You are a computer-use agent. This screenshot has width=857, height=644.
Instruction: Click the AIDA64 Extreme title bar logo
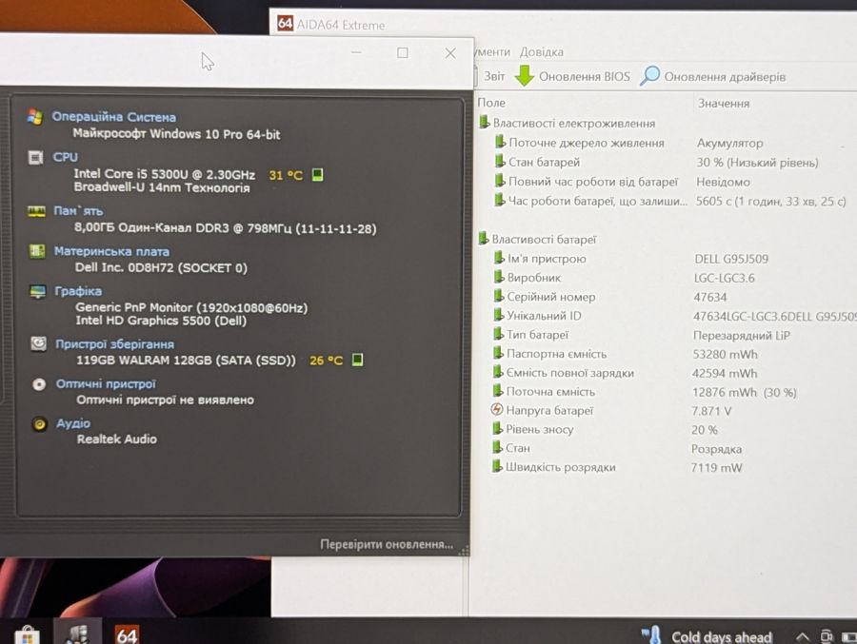click(285, 24)
